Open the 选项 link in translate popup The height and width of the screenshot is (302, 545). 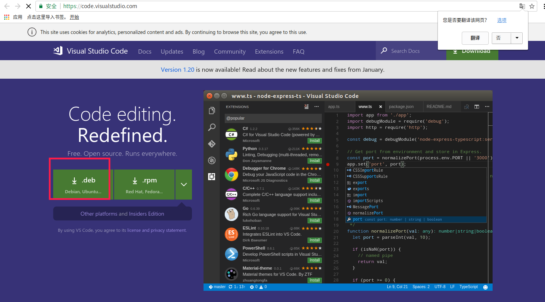(x=502, y=20)
